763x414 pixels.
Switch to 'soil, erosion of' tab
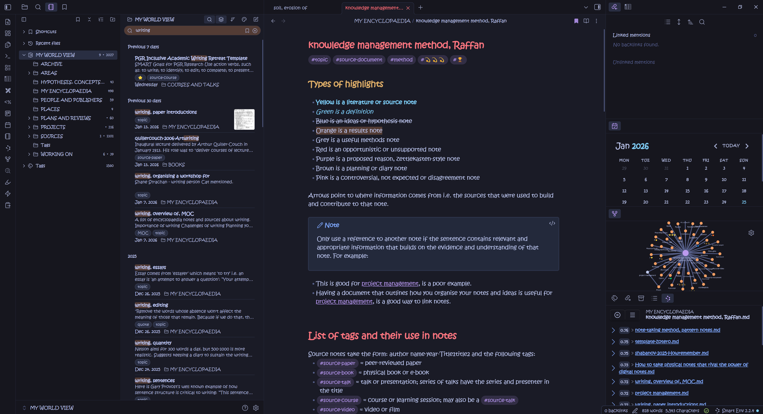coord(290,8)
